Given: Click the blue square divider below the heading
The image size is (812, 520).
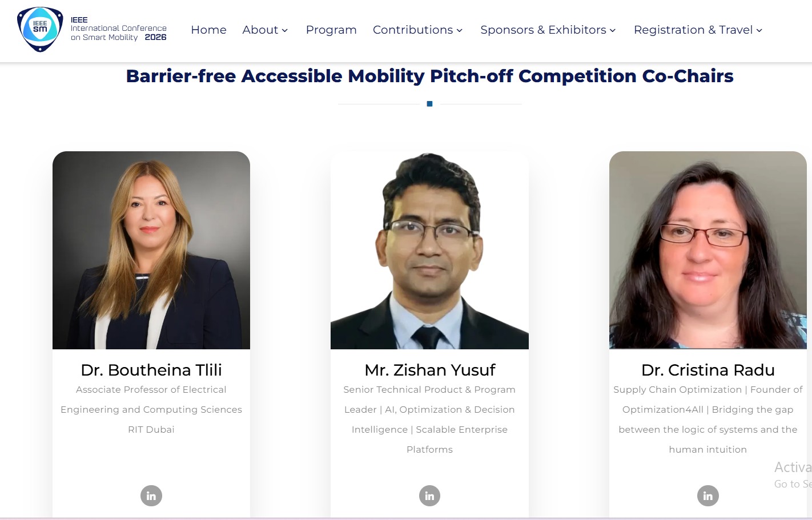Looking at the screenshot, I should [430, 103].
